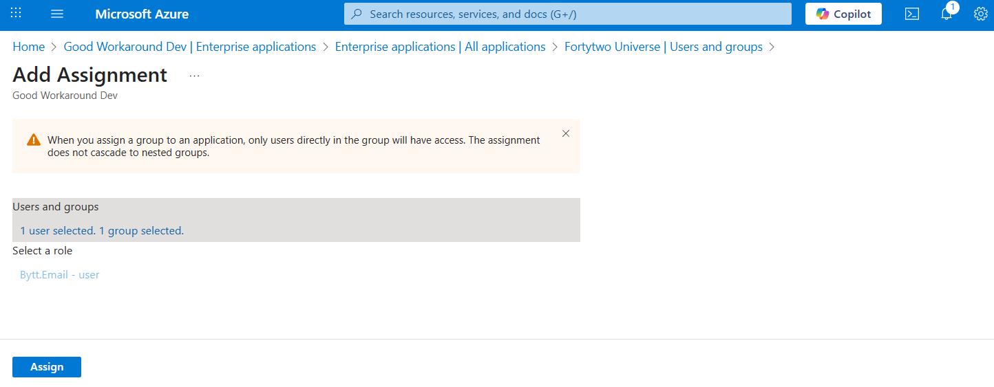Image resolution: width=994 pixels, height=387 pixels.
Task: Open the notifications bell
Action: click(947, 14)
